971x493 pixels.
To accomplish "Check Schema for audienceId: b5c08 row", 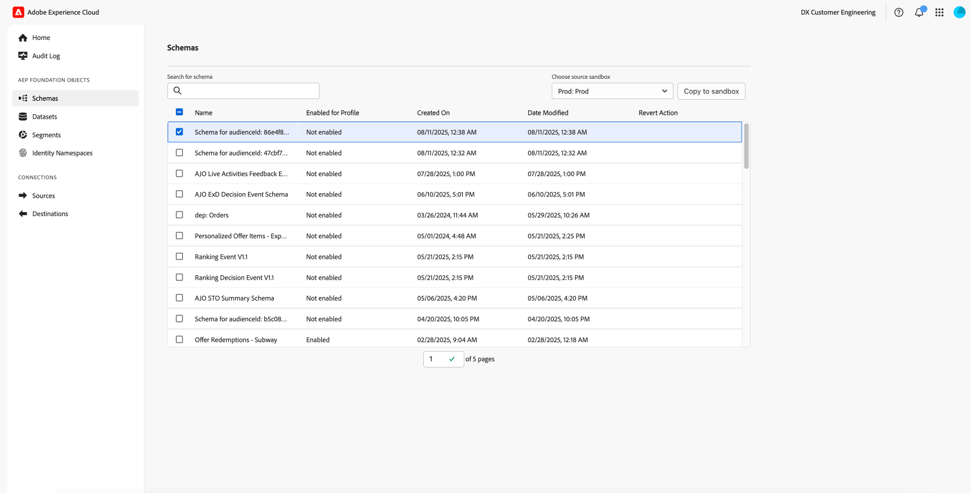I will 179,319.
